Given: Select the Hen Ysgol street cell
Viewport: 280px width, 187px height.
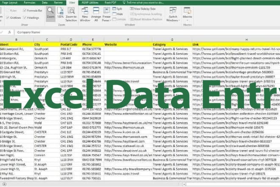Looking at the screenshot, I should 17,155.
